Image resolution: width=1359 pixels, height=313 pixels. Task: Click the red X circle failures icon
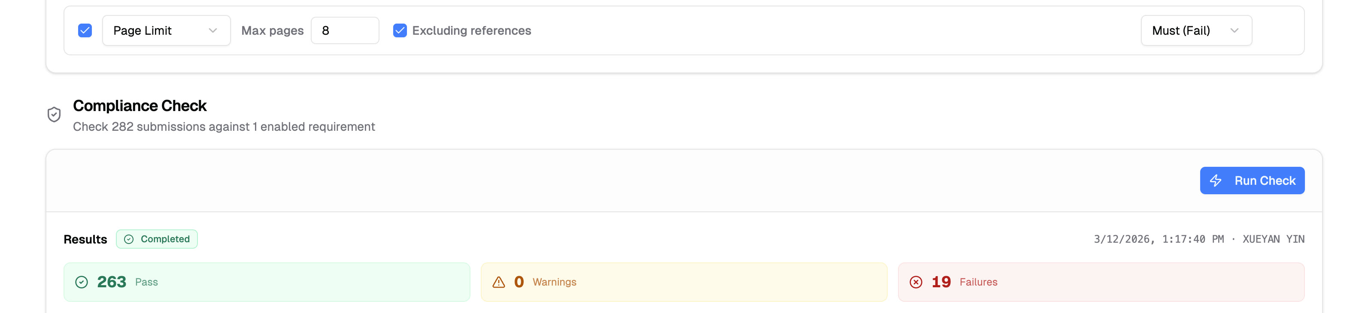(916, 282)
